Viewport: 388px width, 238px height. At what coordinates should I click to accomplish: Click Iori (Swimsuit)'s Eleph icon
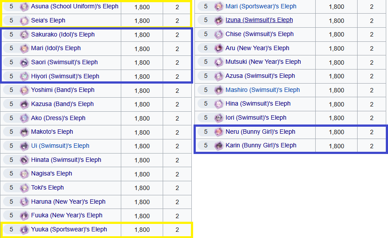(219, 118)
